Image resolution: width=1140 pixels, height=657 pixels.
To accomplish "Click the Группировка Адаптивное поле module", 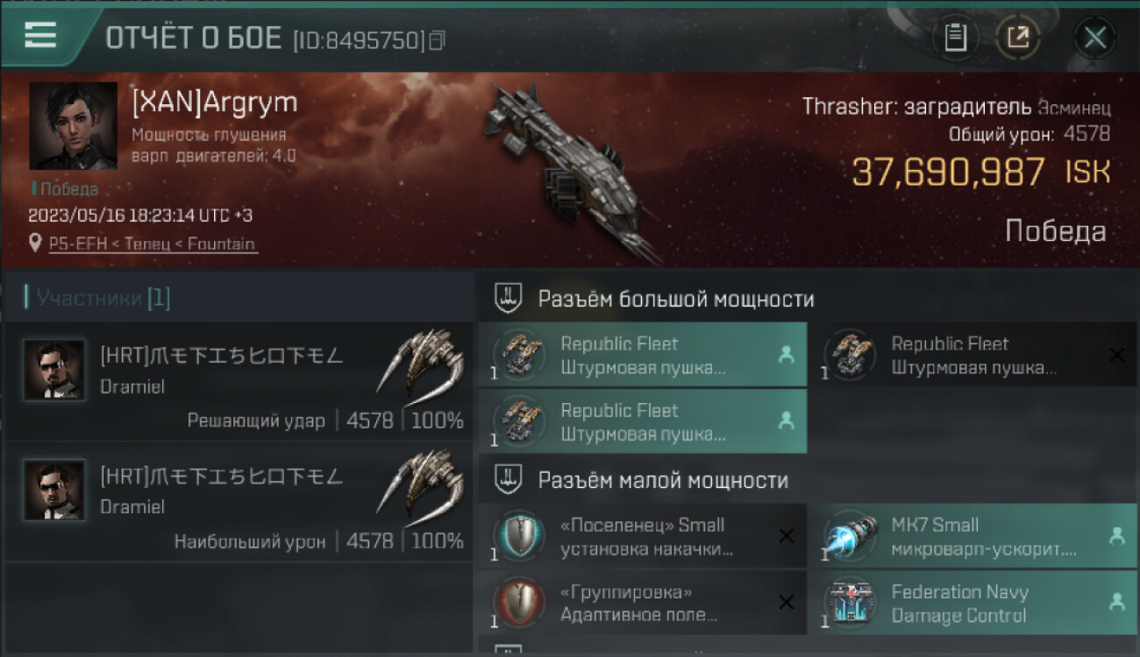I will point(643,603).
